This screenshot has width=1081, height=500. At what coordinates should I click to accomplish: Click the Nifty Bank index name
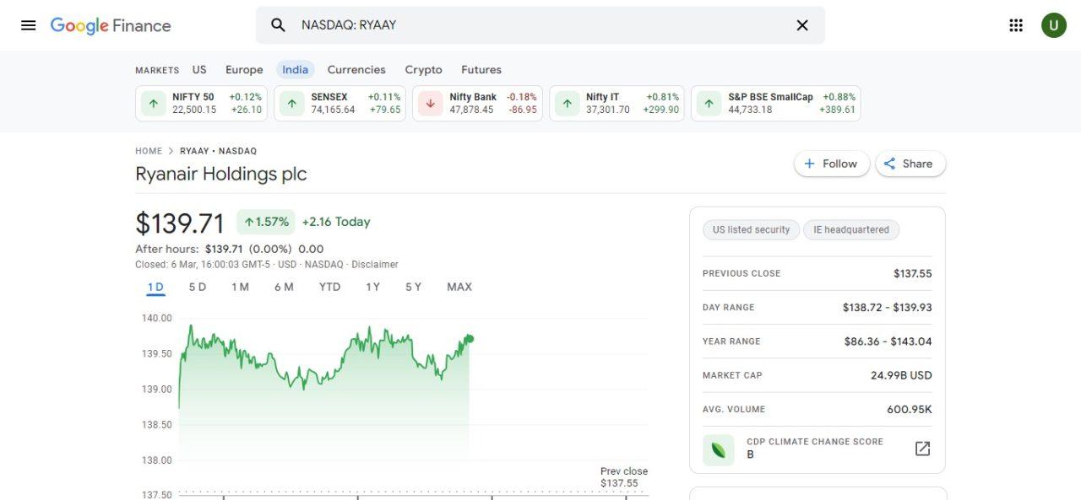point(473,97)
